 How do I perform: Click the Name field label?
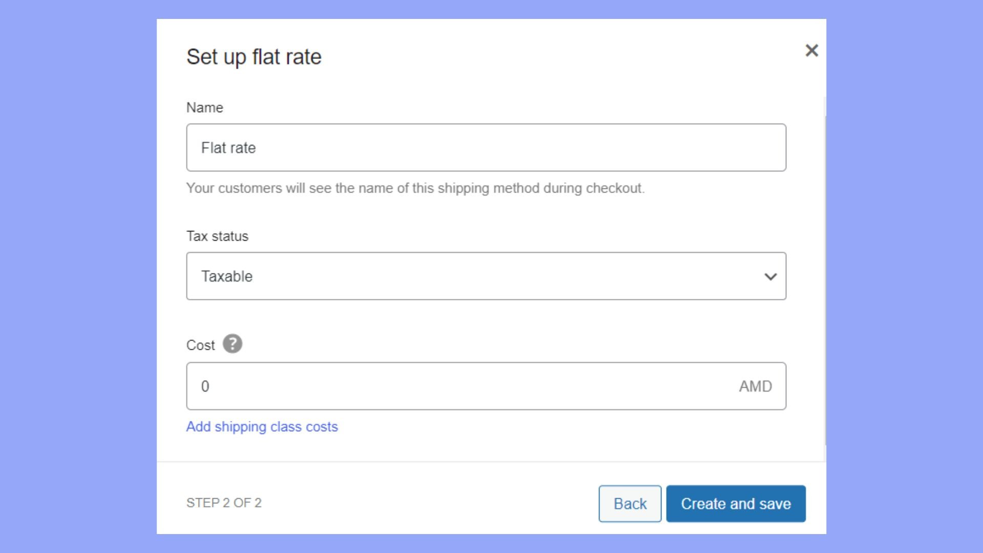click(x=205, y=108)
